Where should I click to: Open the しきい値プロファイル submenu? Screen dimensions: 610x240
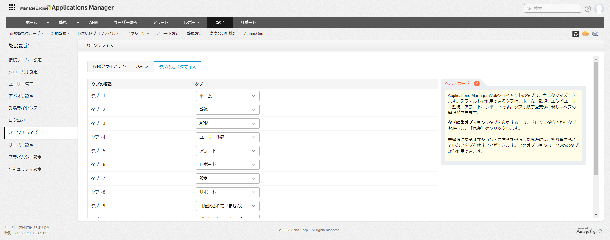click(x=98, y=34)
